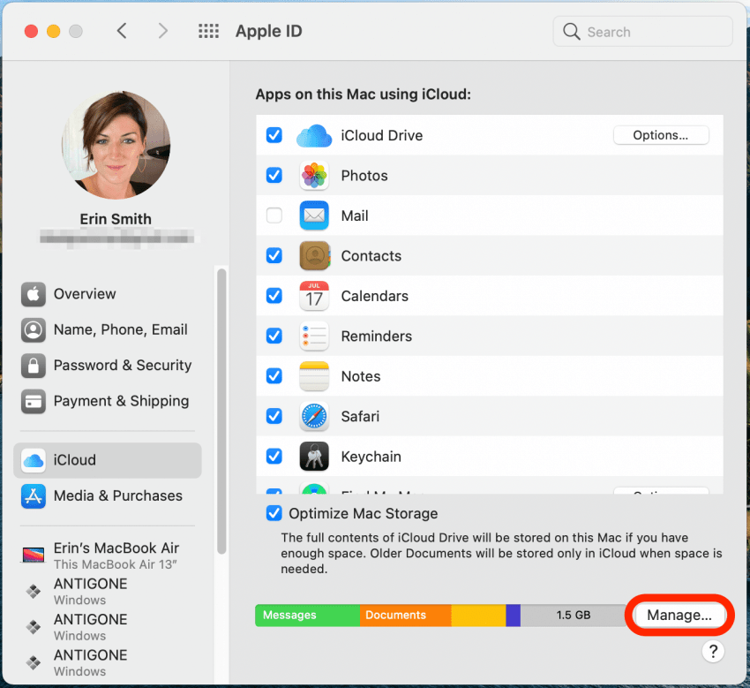The width and height of the screenshot is (750, 688).
Task: Uncheck Optimize Mac Storage
Action: coord(274,513)
